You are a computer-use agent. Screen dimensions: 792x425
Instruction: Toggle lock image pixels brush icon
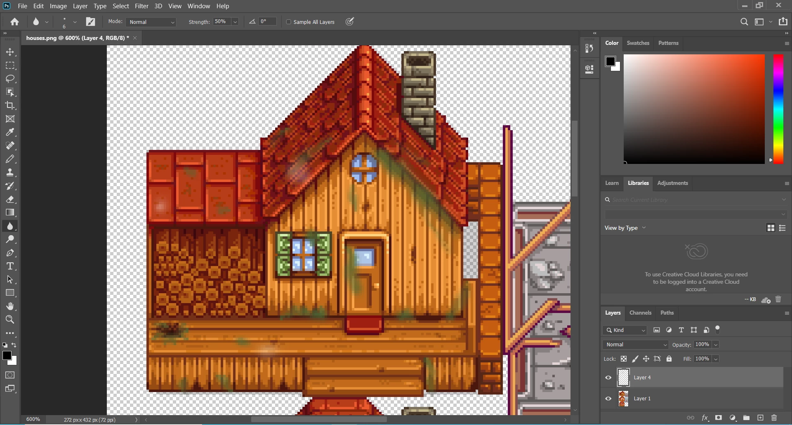click(635, 359)
